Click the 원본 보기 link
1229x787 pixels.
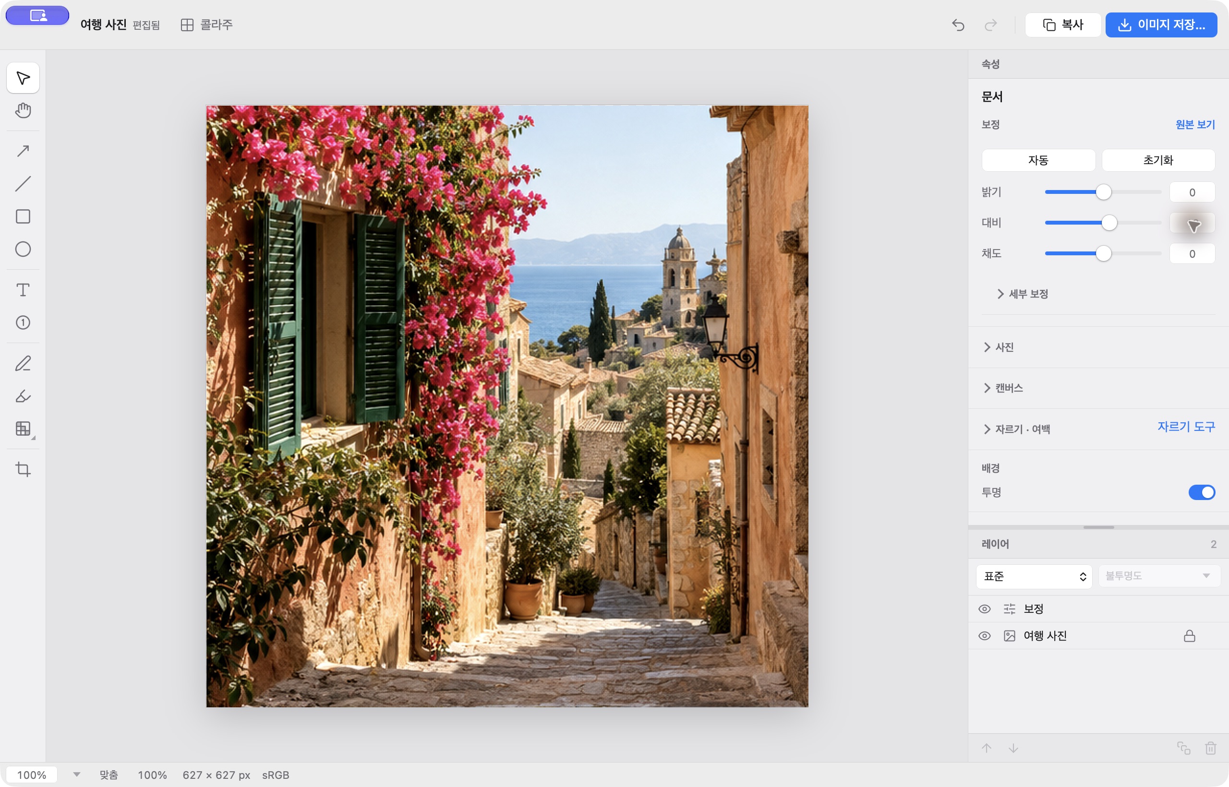pyautogui.click(x=1195, y=124)
